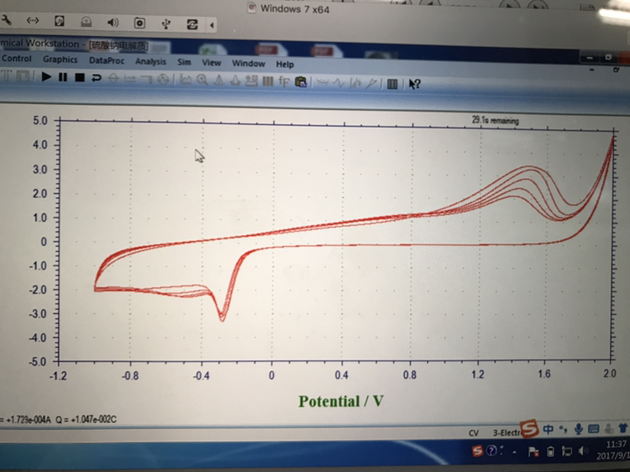Click the CV technique status bar field

(x=473, y=433)
